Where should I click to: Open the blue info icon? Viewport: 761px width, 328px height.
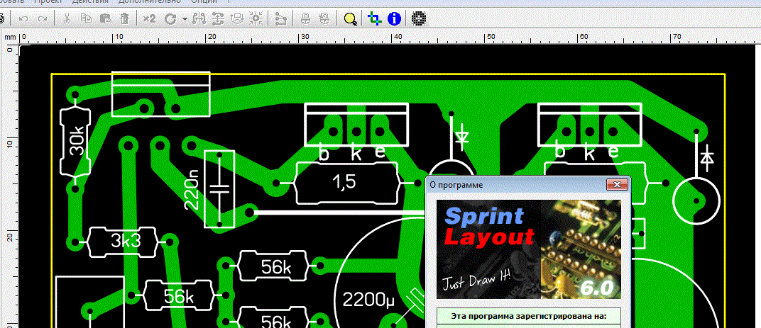(x=395, y=19)
